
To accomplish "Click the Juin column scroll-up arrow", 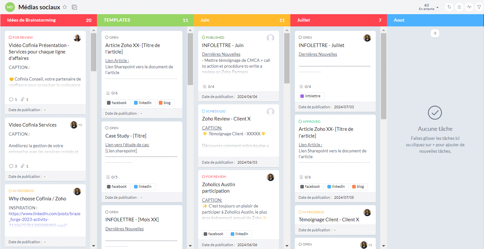I will click(287, 31).
